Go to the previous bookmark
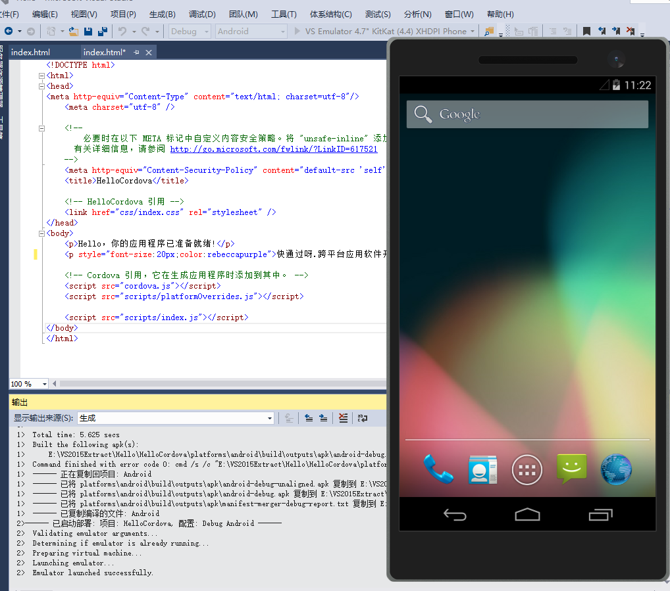The height and width of the screenshot is (591, 670). click(602, 31)
